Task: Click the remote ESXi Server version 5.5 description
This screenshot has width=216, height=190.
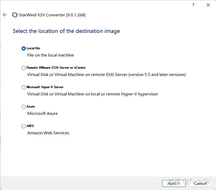Action: coord(106,75)
